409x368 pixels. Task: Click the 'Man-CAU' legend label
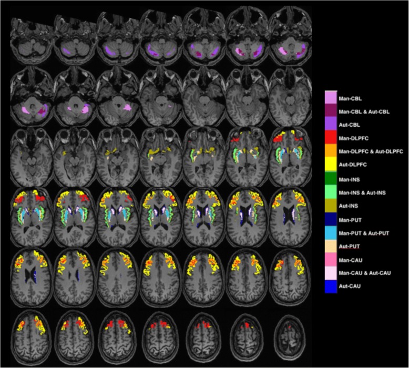tap(350, 260)
